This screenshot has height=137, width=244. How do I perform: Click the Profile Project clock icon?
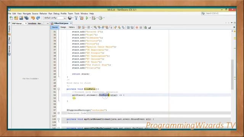[x=101, y=18]
